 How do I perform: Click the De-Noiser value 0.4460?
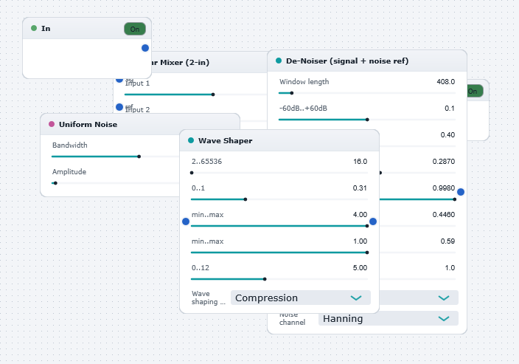tap(444, 215)
